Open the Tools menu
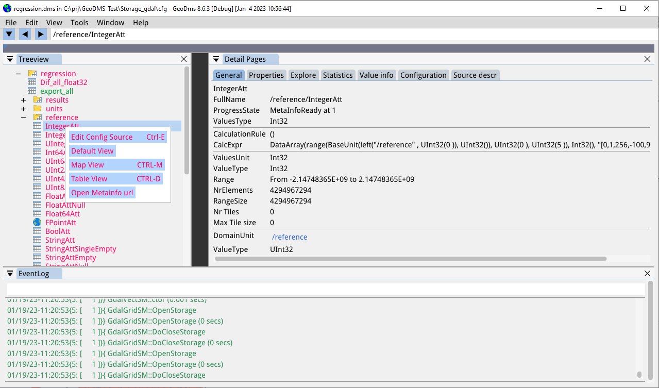The image size is (659, 388). [79, 22]
